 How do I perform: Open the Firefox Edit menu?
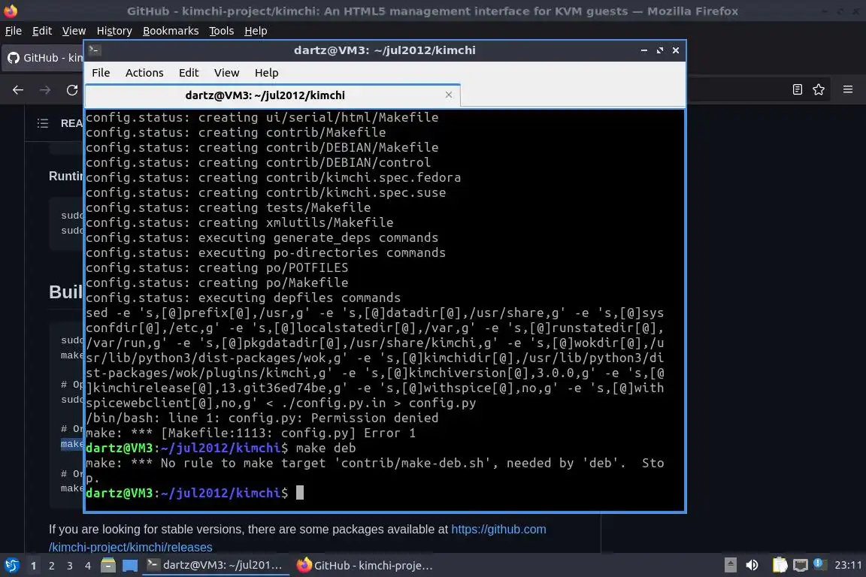pos(42,31)
